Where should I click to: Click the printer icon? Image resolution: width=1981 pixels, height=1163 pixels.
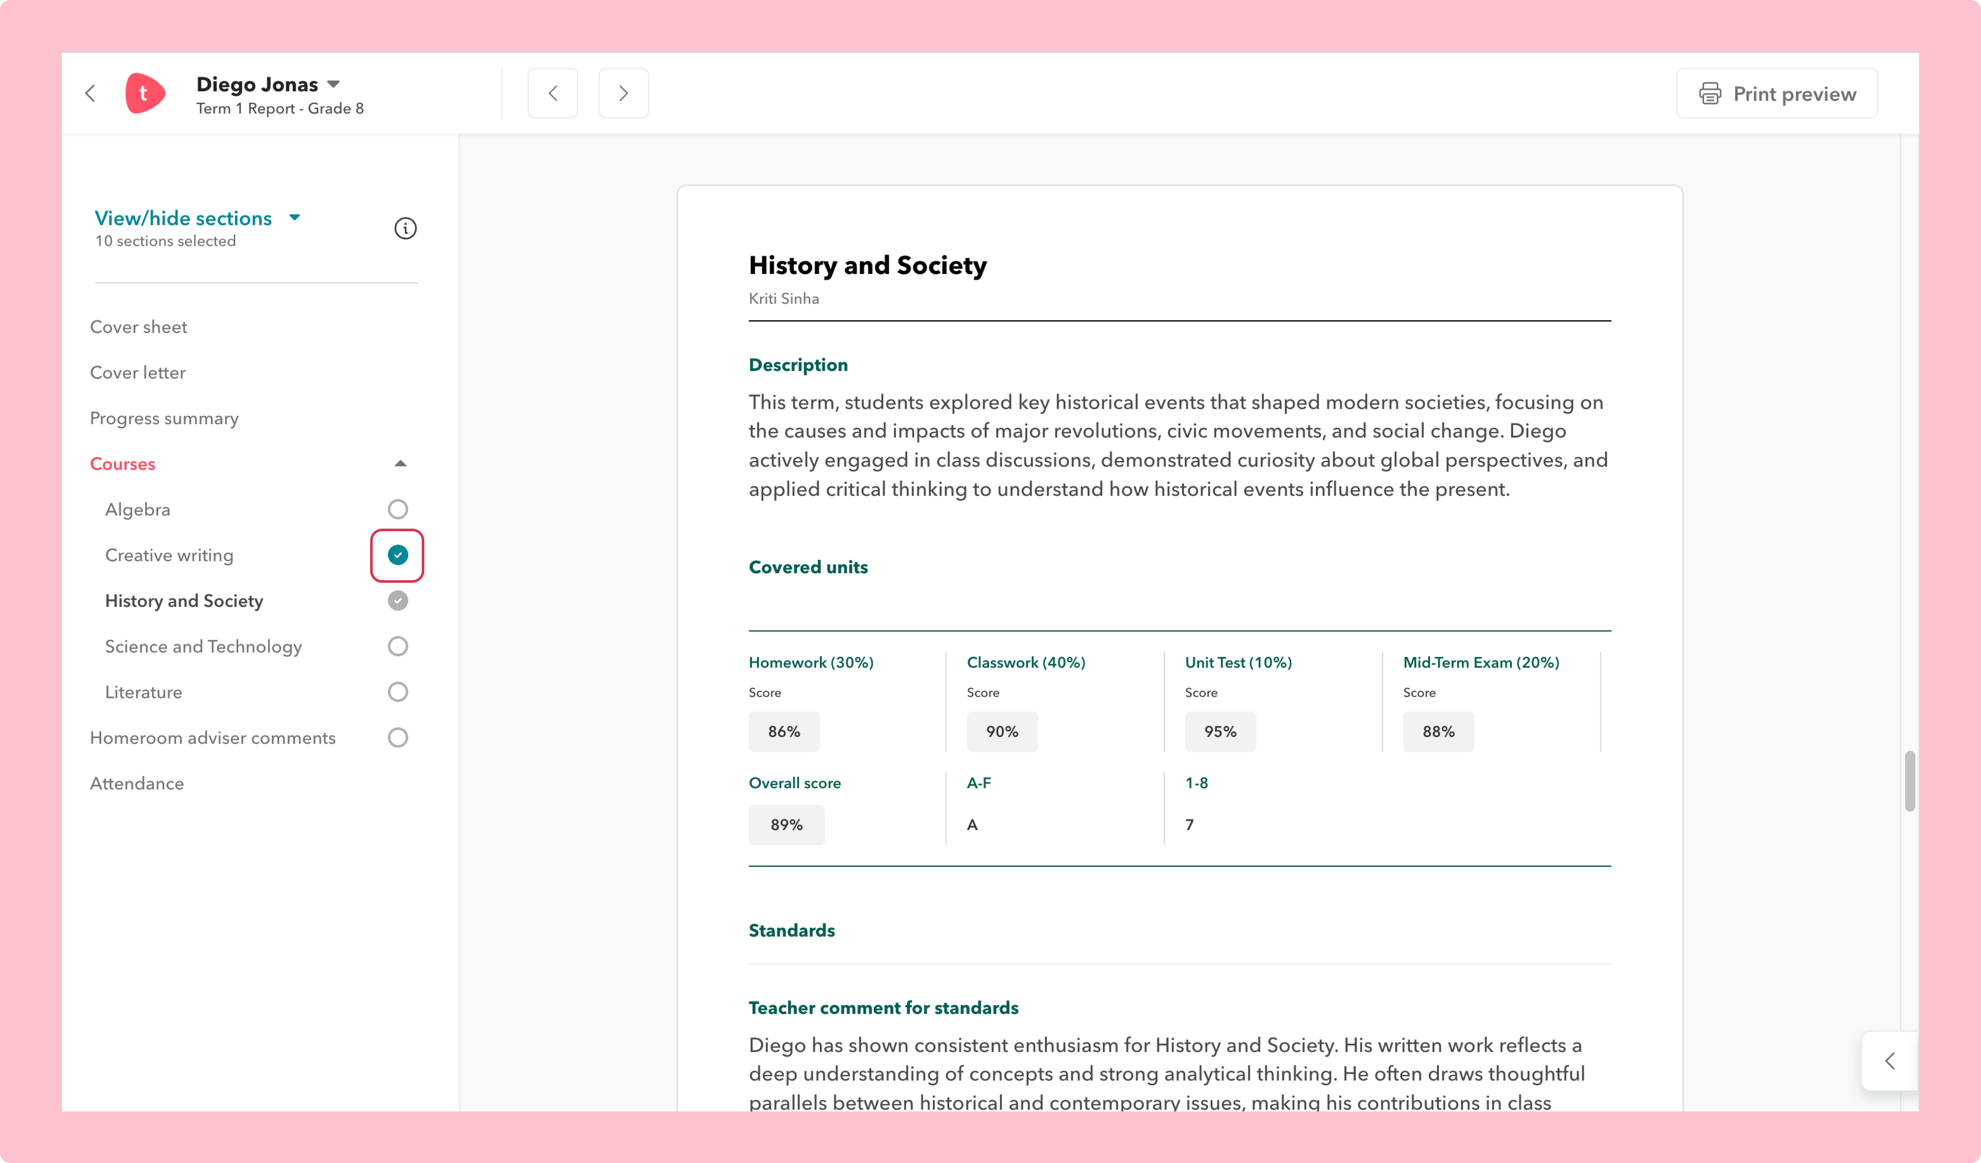(x=1710, y=93)
